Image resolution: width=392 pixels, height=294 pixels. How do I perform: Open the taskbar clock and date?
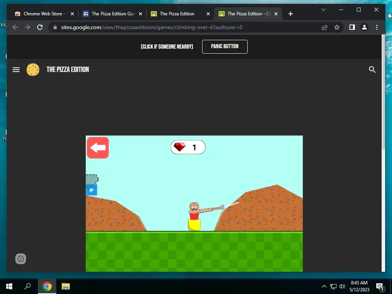359,286
